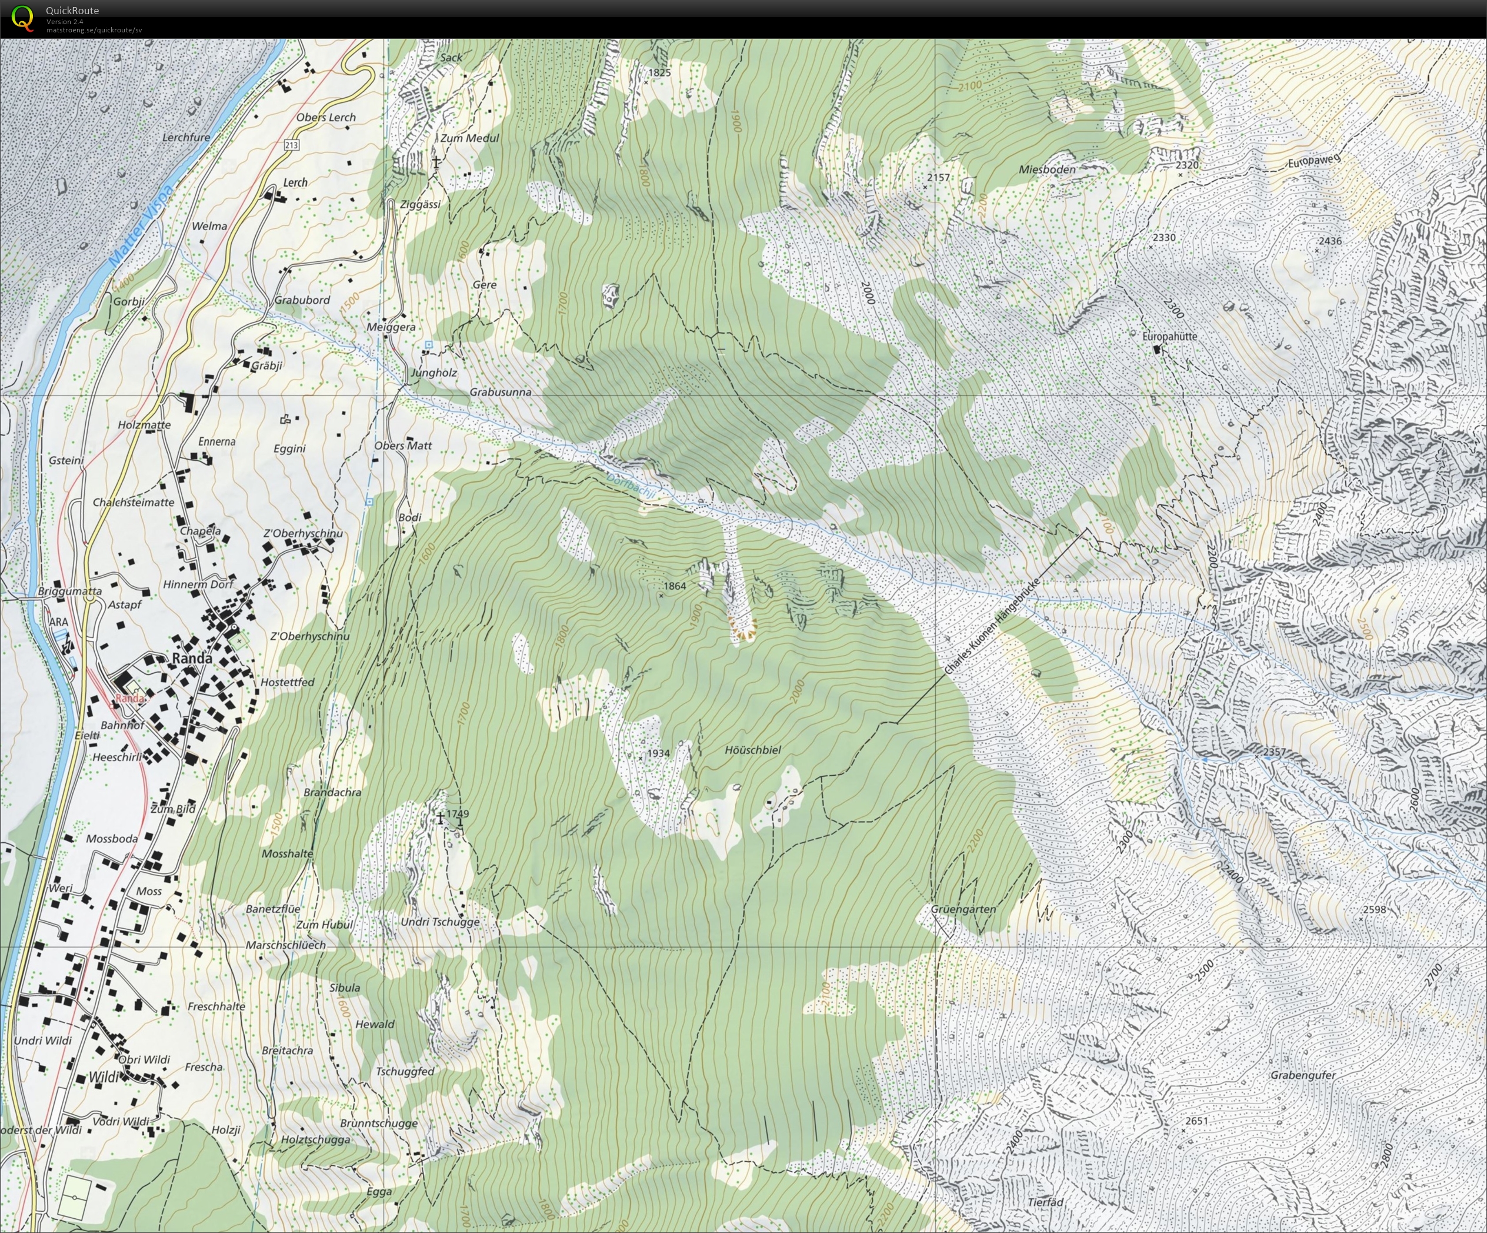Screen dimensions: 1487x1233
Task: Click the Gräbji label
Action: 267,365
